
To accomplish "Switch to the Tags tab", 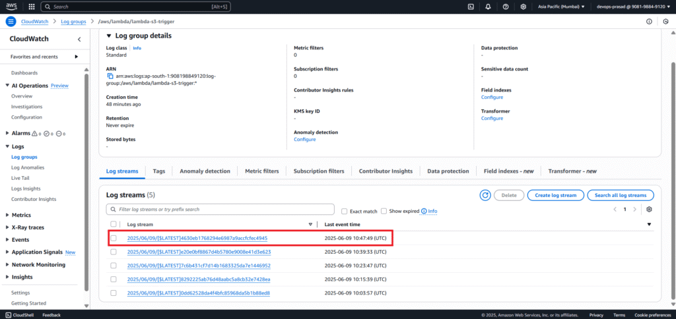I will coord(159,171).
